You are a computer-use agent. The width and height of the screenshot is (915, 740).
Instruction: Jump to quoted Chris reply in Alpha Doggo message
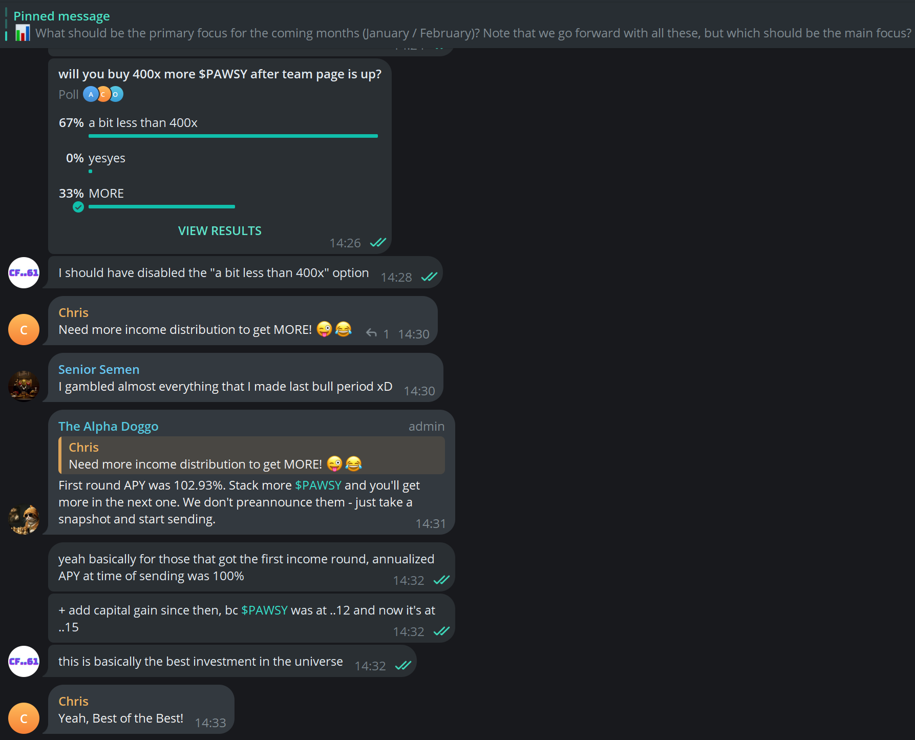(251, 455)
